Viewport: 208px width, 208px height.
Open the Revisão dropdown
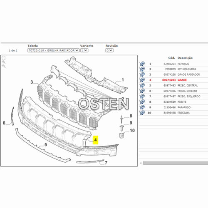[x=109, y=50]
